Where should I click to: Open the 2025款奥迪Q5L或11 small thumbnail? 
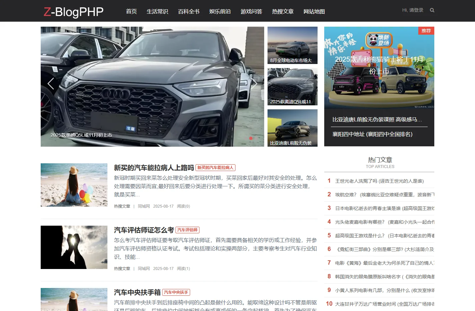point(293,87)
